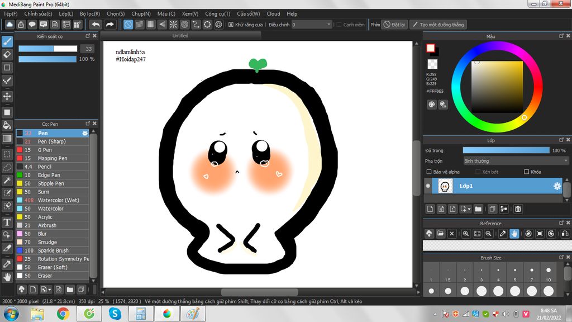This screenshot has width=572, height=322.
Task: Select the Bucket fill tool
Action: pos(7,125)
